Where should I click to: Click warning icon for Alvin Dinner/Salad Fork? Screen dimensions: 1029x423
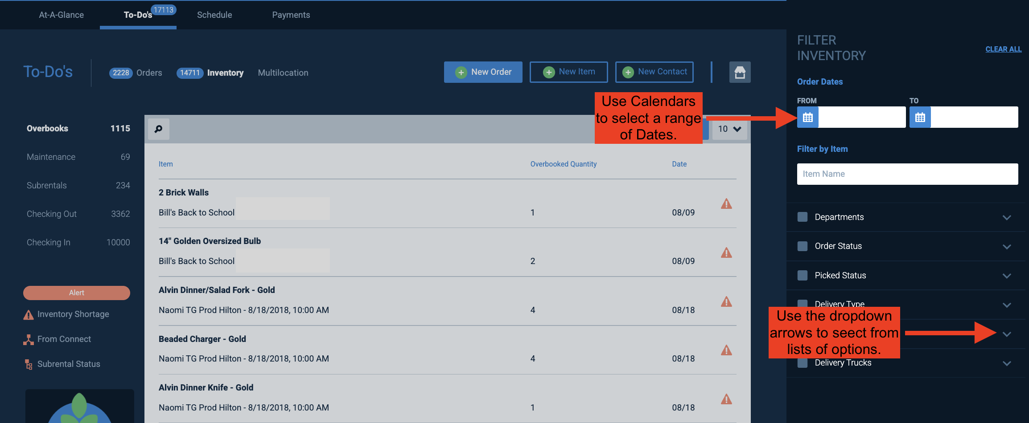(726, 302)
